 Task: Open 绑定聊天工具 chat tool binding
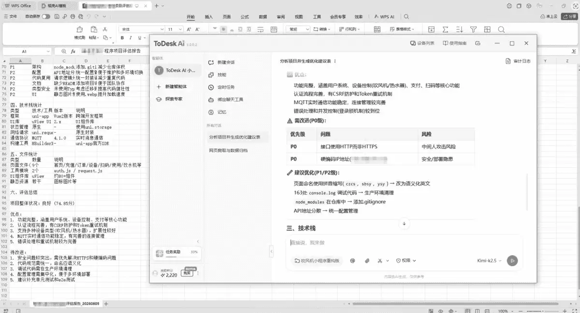pos(225,100)
